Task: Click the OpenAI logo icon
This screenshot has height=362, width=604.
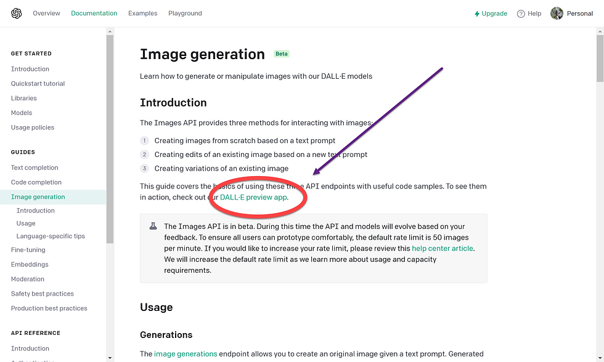Action: click(x=16, y=14)
